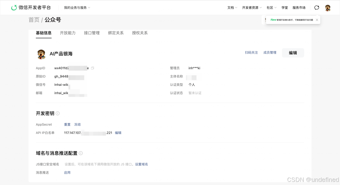Copy the AppID with copy icon
Viewport: 340px width, 185px height.
pos(93,68)
